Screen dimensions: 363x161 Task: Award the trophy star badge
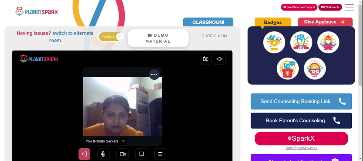[274, 42]
